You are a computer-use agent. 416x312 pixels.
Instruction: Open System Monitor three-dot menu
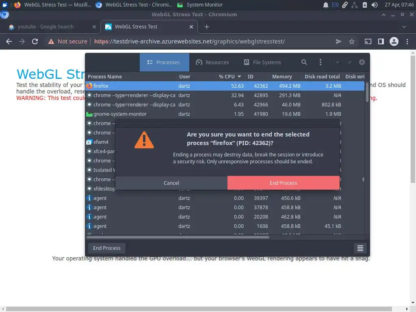click(x=321, y=62)
